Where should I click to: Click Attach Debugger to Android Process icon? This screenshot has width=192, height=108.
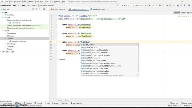pyautogui.click(x=170, y=5)
